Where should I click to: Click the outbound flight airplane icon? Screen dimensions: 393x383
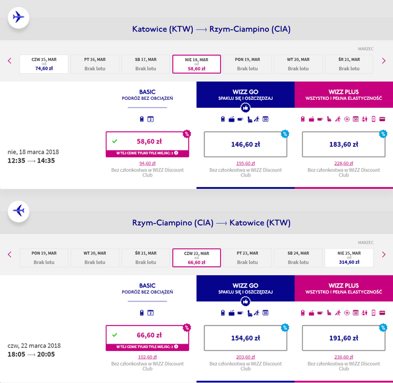click(19, 18)
